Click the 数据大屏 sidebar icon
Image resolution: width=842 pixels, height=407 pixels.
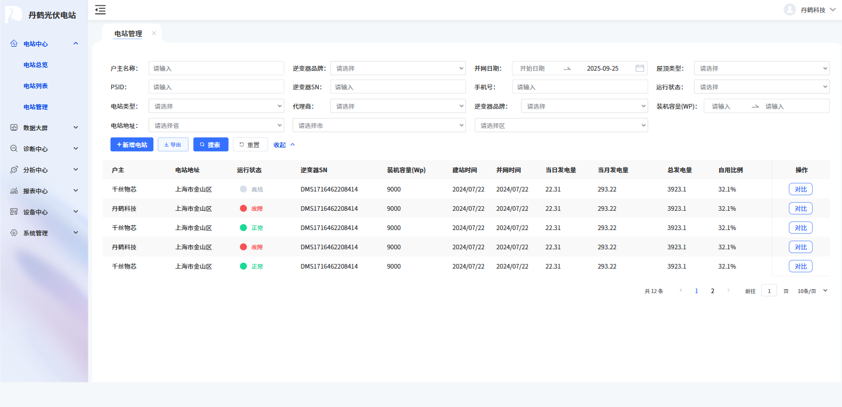click(14, 128)
